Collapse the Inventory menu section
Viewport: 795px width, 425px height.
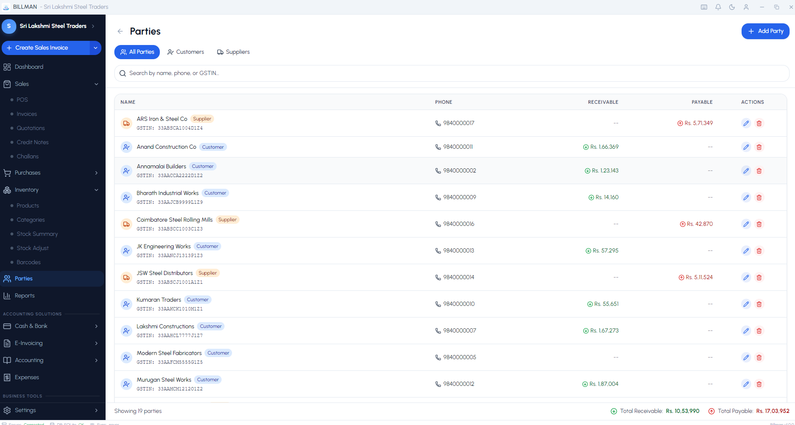(96, 190)
